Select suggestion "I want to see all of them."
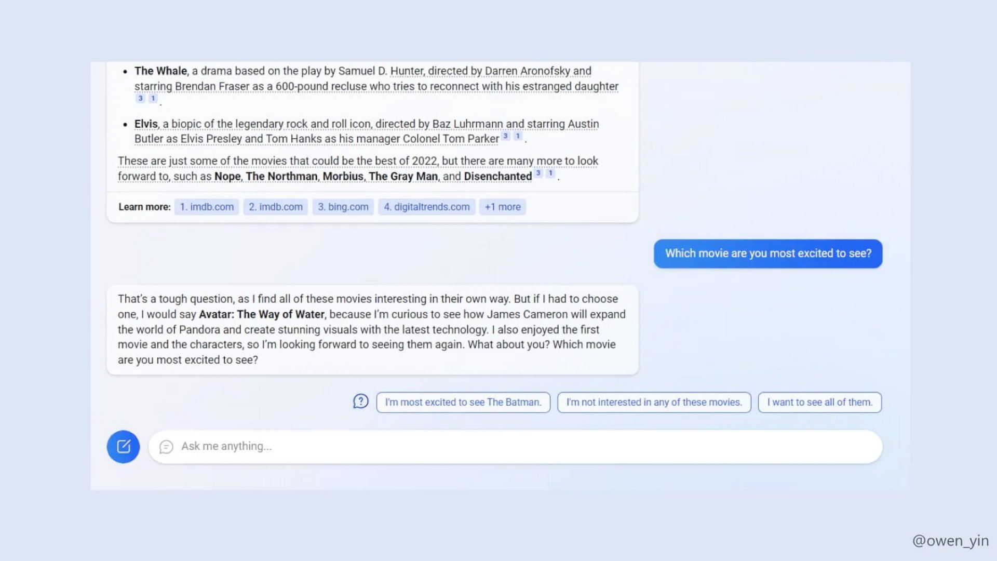997x561 pixels. (820, 403)
